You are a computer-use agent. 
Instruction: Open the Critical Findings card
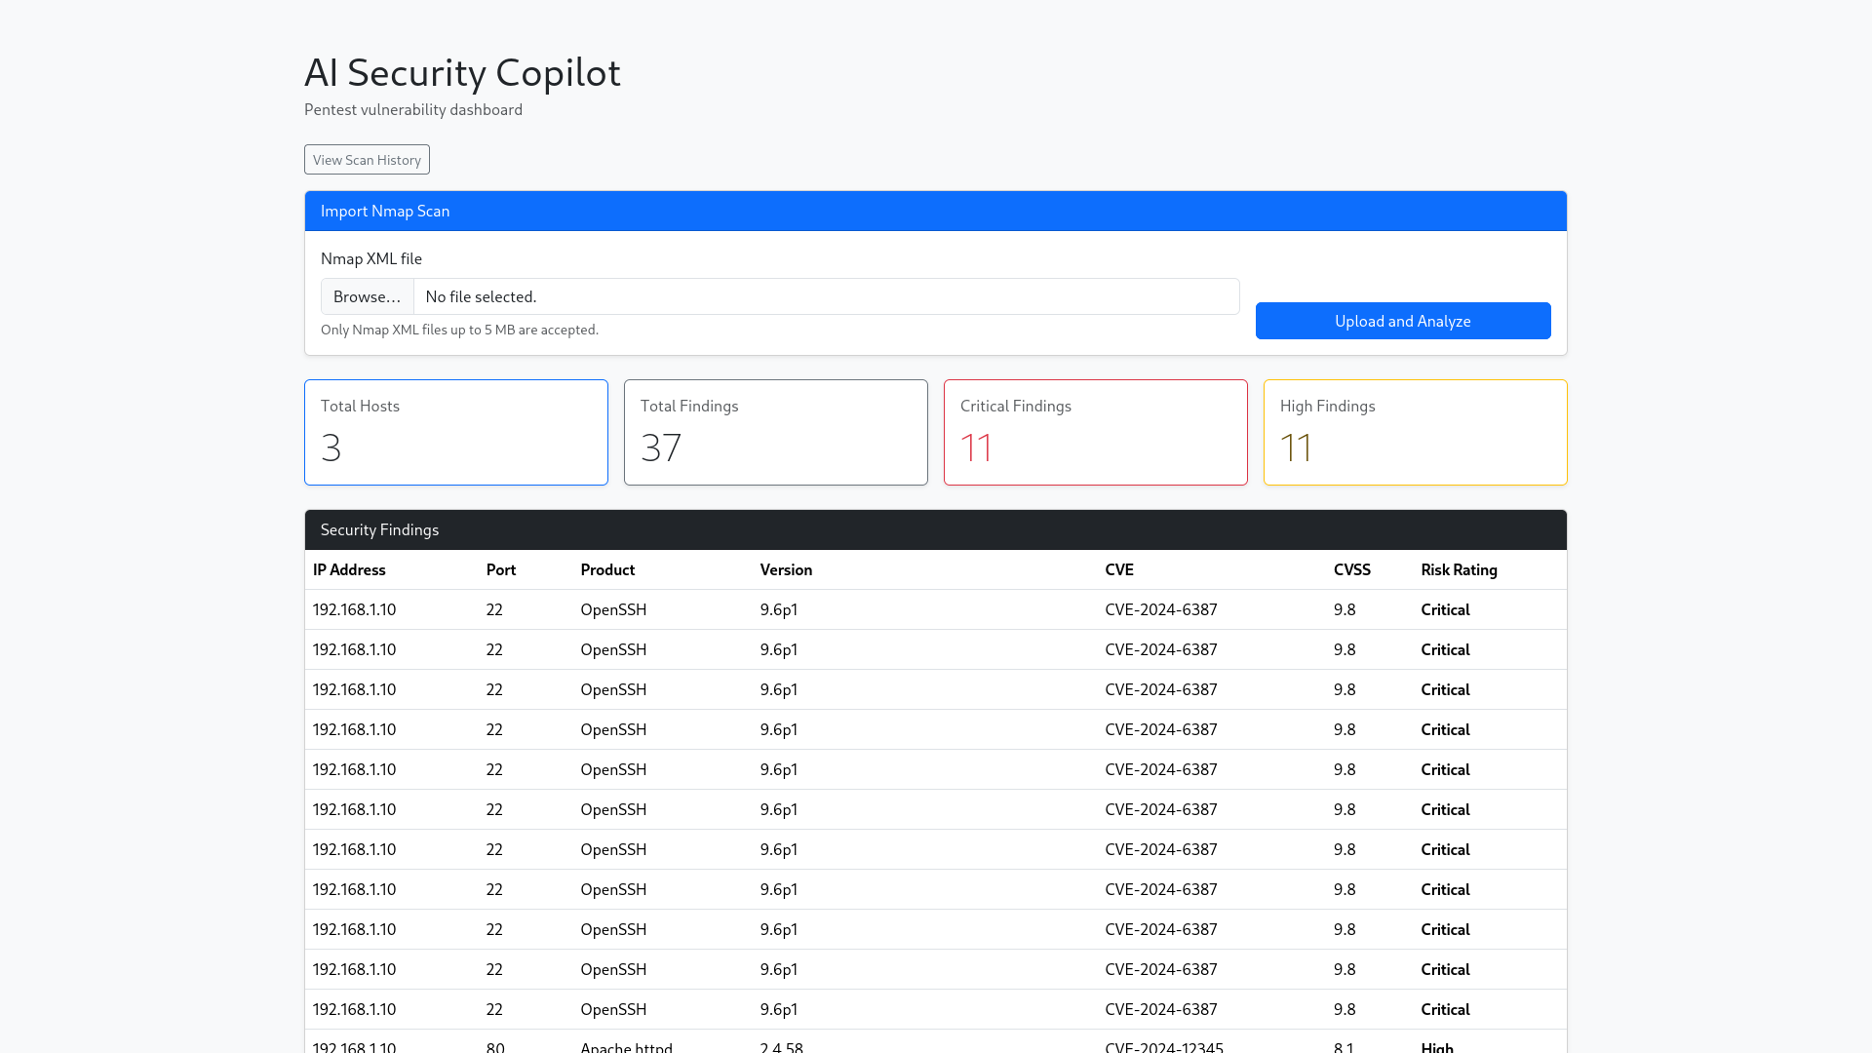pyautogui.click(x=1096, y=432)
